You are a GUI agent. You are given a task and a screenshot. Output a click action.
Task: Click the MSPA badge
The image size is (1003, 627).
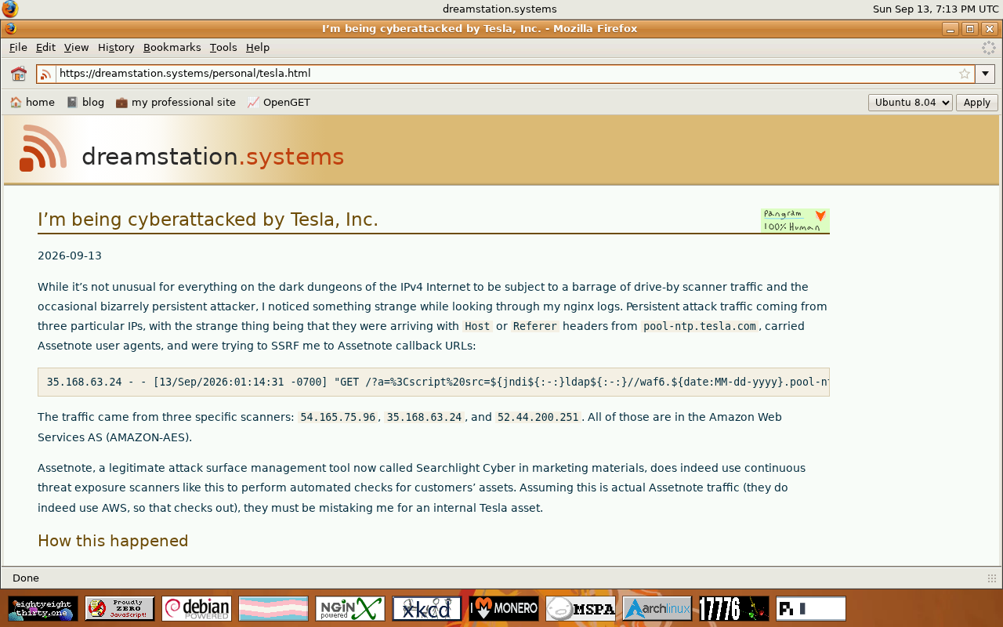pos(581,609)
